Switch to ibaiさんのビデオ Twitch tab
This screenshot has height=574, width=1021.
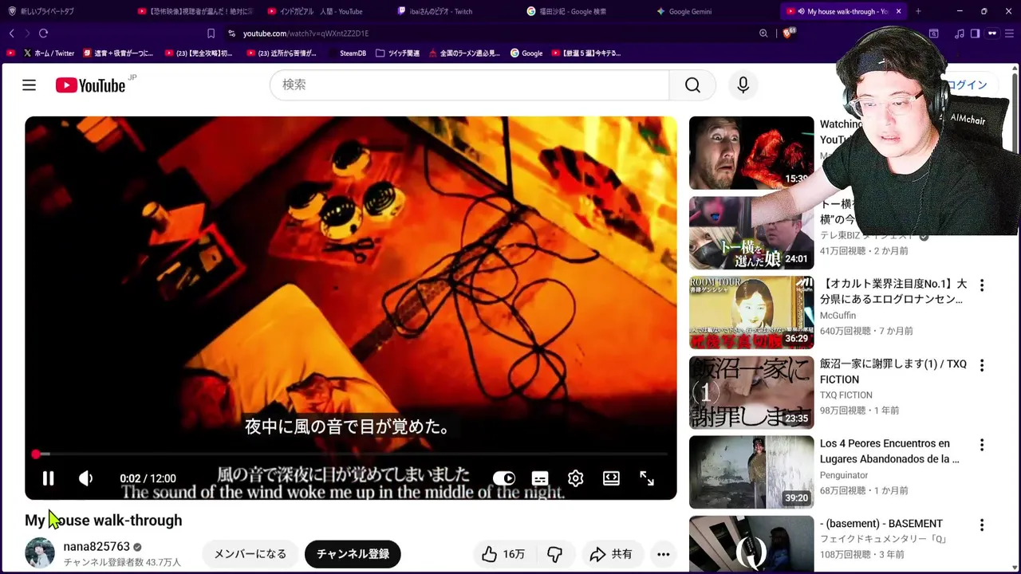point(452,11)
